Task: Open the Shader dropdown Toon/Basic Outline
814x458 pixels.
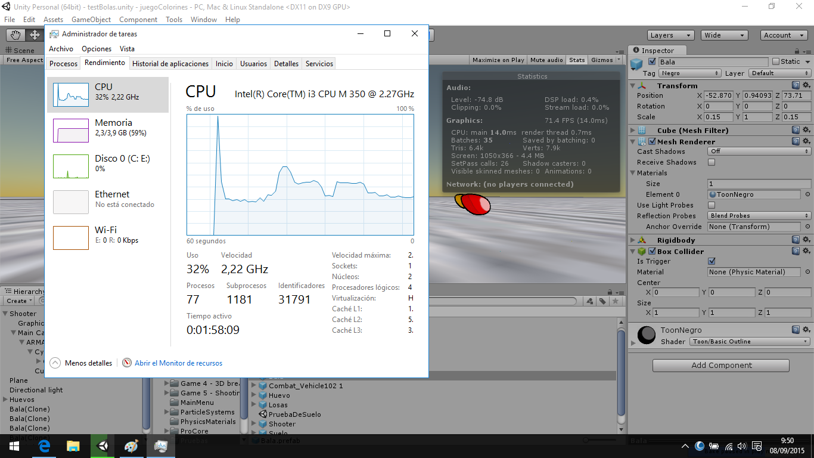Action: tap(750, 342)
